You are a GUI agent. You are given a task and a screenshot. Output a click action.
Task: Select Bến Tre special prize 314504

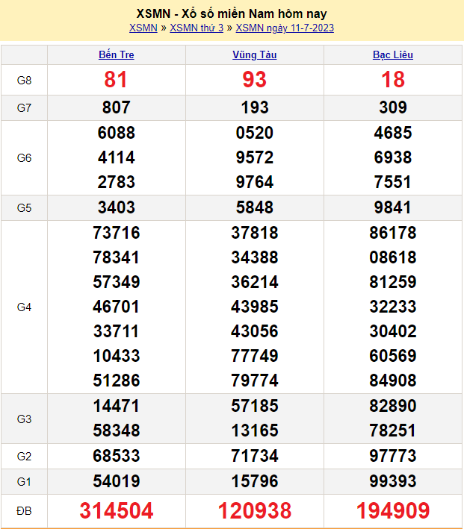pos(117,510)
